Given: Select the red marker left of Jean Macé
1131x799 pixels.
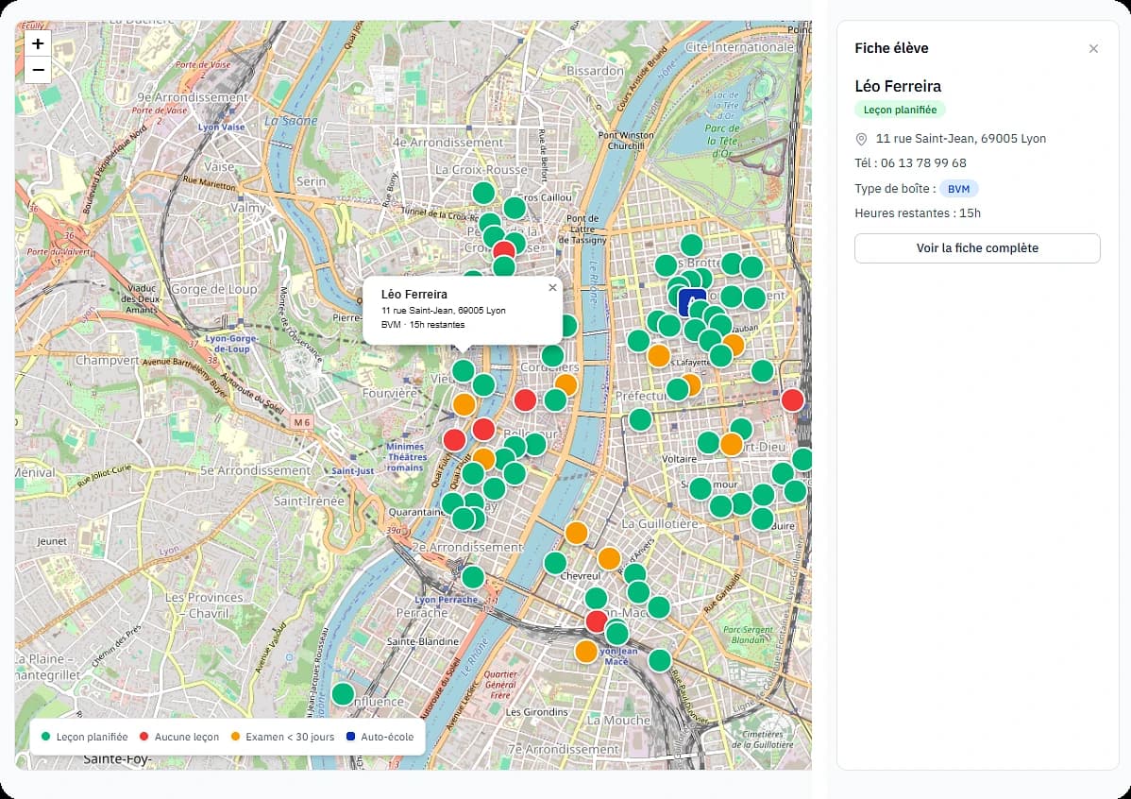Looking at the screenshot, I should pyautogui.click(x=597, y=620).
